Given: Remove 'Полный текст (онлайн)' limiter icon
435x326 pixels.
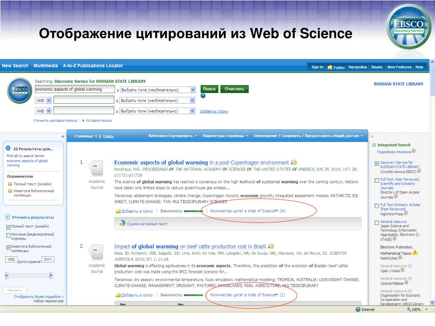Looking at the screenshot, I should [x=10, y=184].
